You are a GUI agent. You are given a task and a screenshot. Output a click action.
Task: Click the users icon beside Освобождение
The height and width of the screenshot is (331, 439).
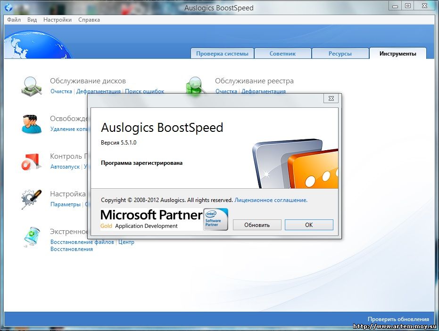[x=31, y=124]
